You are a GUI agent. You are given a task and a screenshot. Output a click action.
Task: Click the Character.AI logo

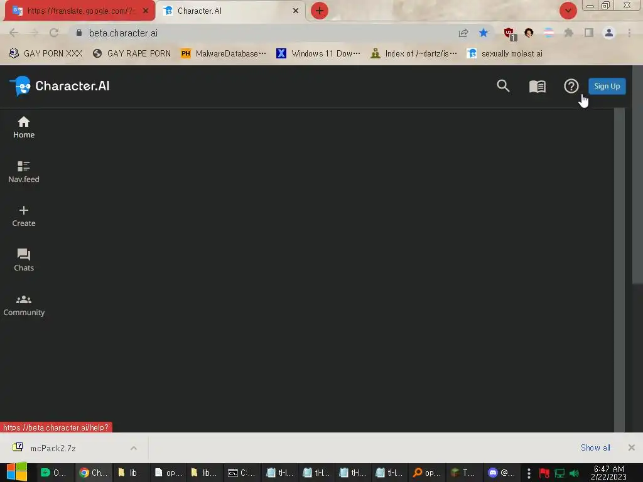60,86
